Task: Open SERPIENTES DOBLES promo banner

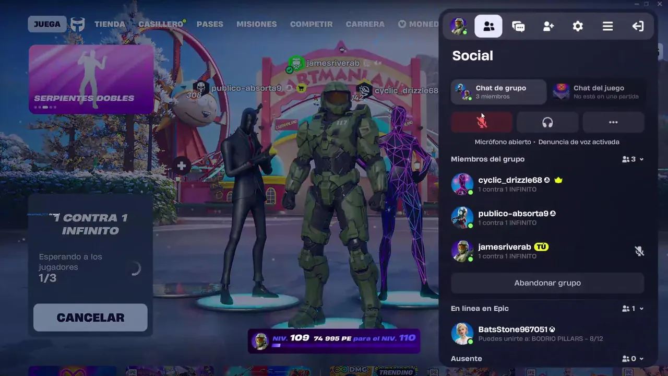Action: click(x=91, y=79)
